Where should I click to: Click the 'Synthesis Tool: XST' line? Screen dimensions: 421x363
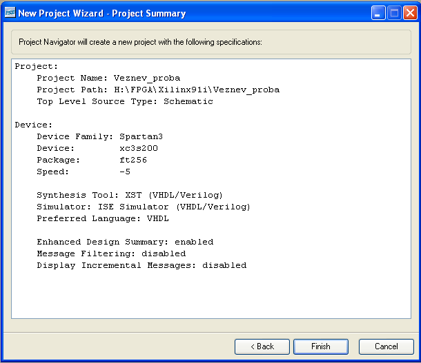coord(130,195)
